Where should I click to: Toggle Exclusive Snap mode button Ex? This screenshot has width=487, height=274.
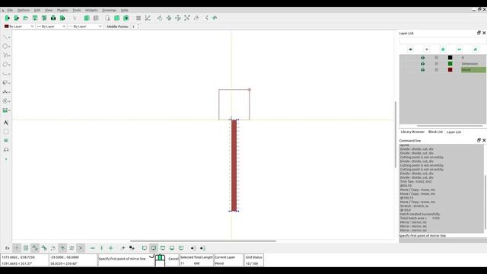pyautogui.click(x=8, y=248)
